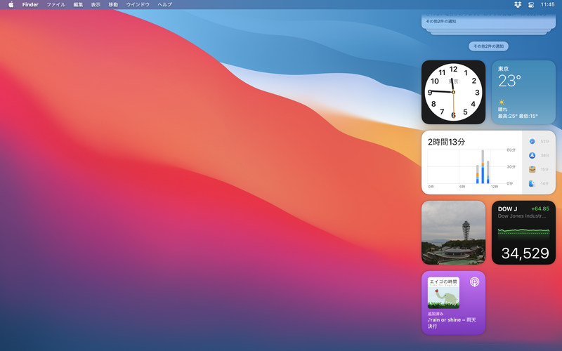Click the sunny weather icon
The height and width of the screenshot is (351, 562).
(x=502, y=102)
